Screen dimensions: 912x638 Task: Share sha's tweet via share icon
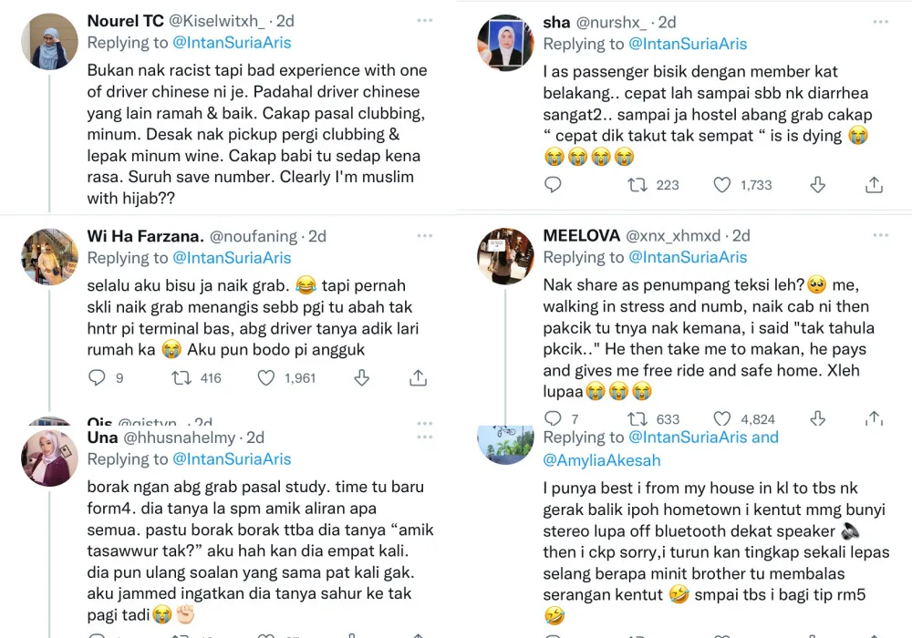(874, 185)
